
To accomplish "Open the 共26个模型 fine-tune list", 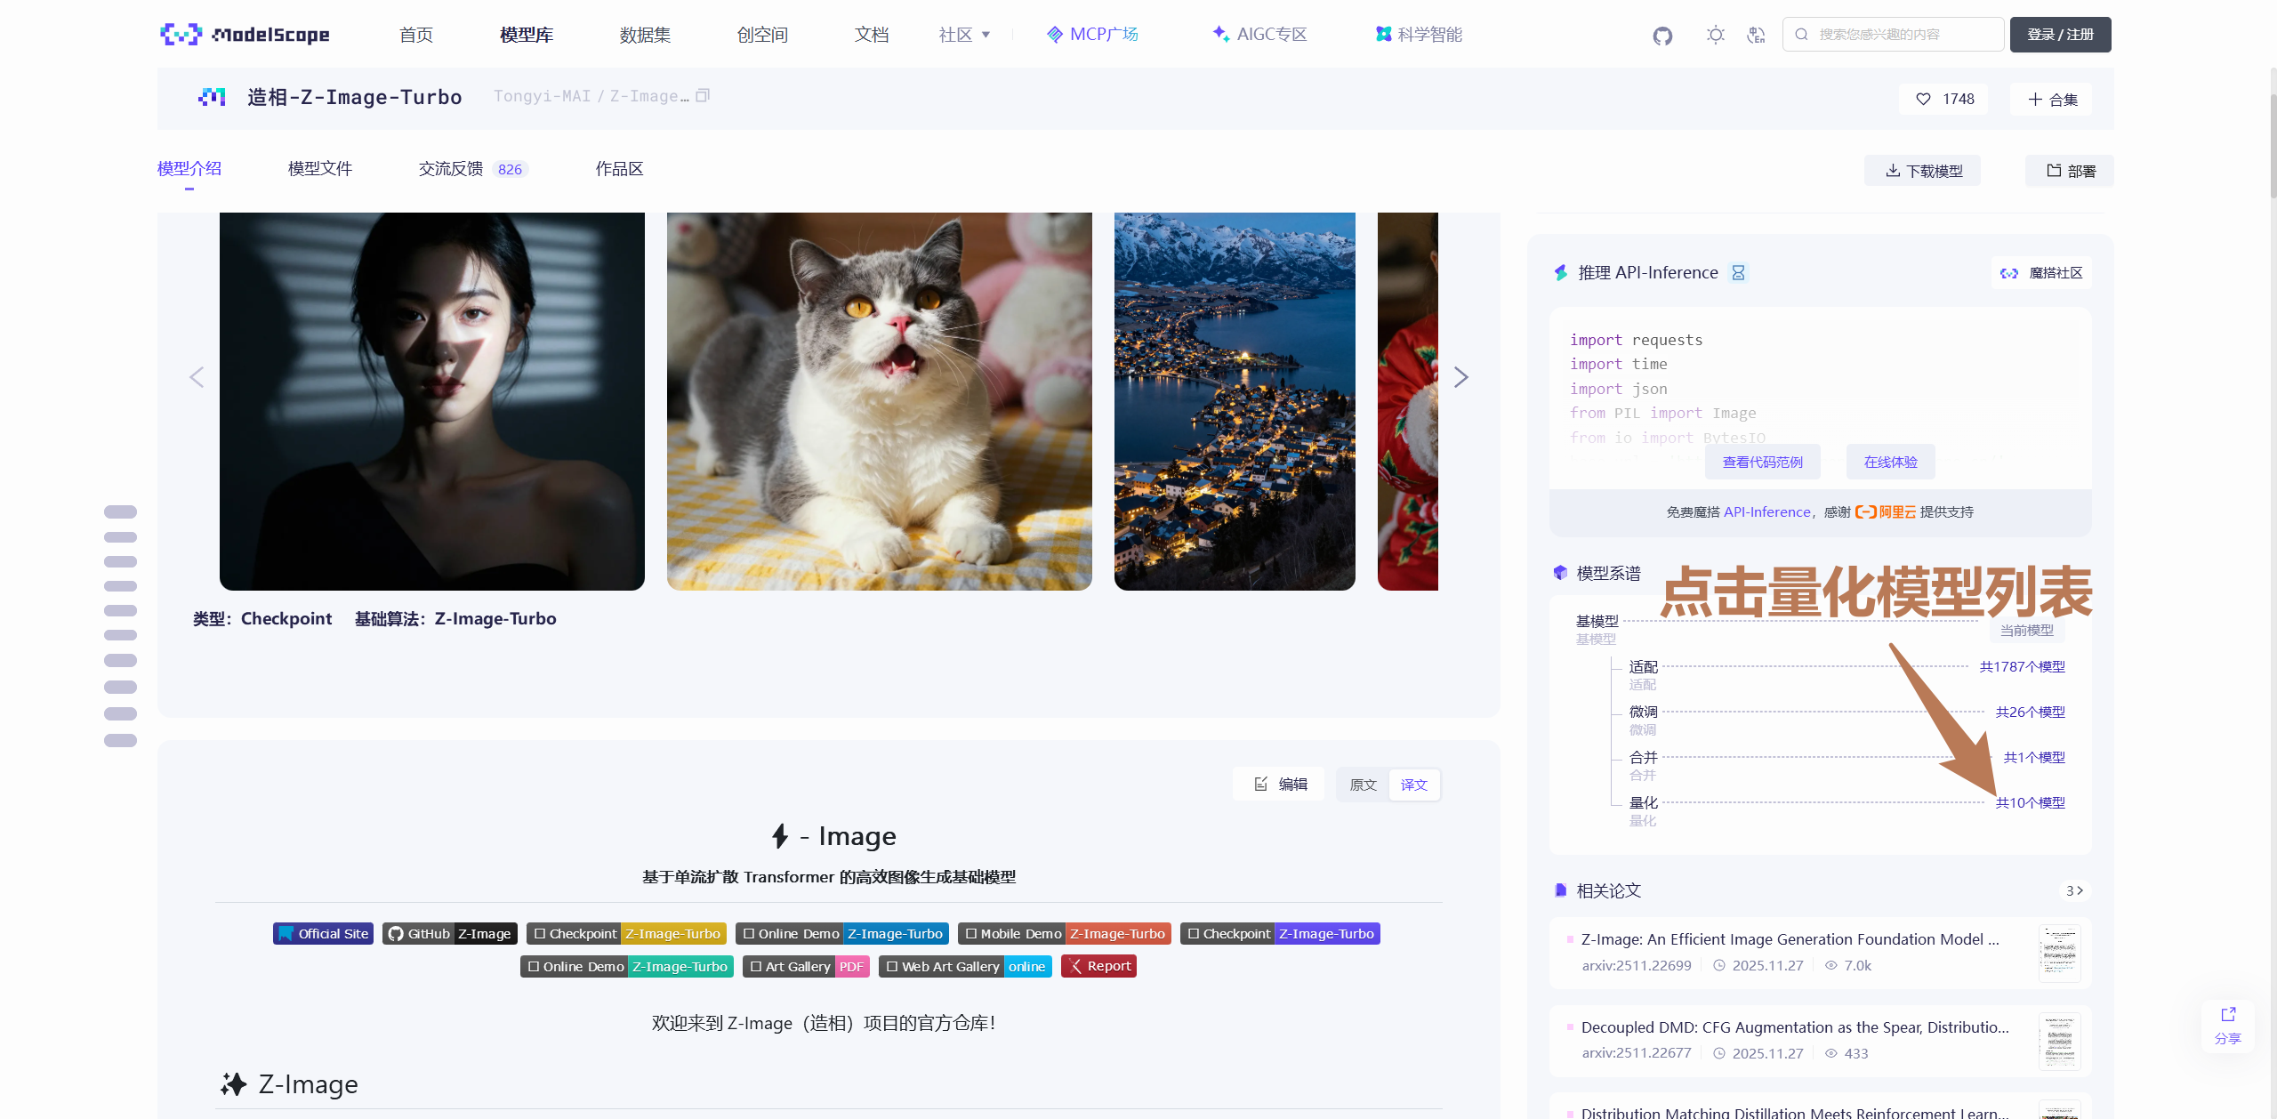I will [x=2030, y=712].
